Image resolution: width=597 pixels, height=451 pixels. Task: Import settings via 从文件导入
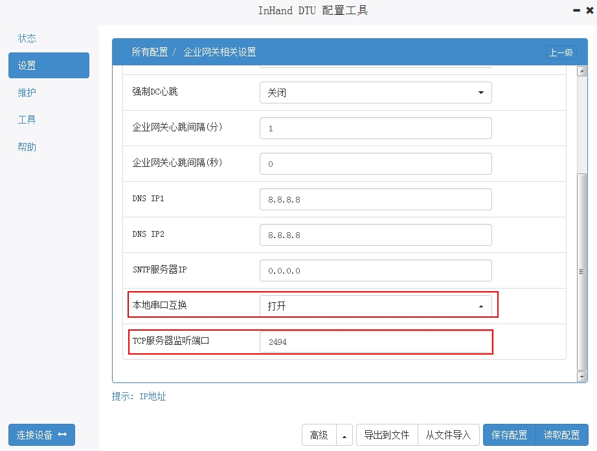tap(448, 435)
